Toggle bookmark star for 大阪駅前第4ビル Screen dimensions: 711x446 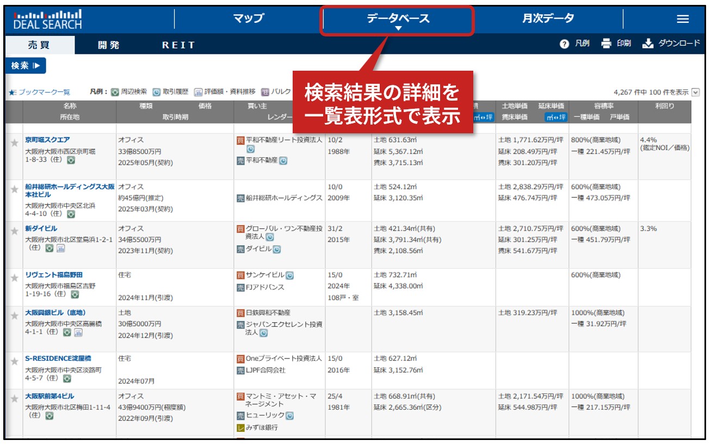pos(15,399)
